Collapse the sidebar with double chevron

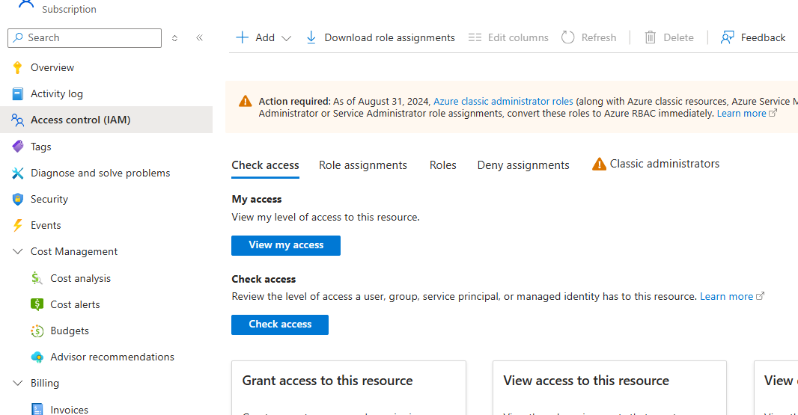(199, 37)
